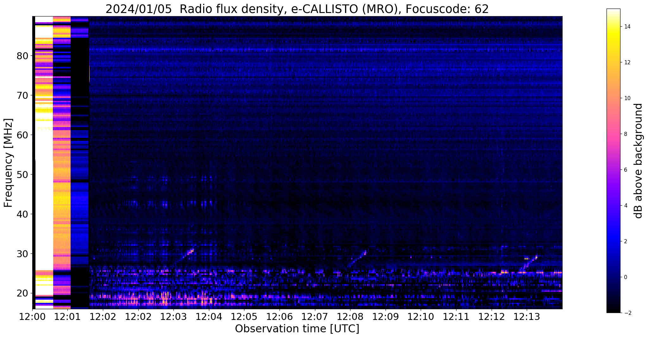Screen dimensions: 648x338
Task: Click the 70 MHz frequency tick label
Action: coord(22,96)
